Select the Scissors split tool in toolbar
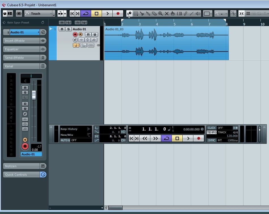 point(142,14)
